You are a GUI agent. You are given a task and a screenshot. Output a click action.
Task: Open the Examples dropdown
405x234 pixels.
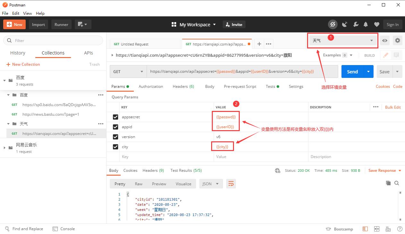click(x=338, y=55)
